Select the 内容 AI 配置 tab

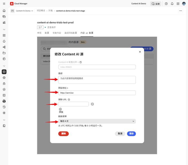87,33
